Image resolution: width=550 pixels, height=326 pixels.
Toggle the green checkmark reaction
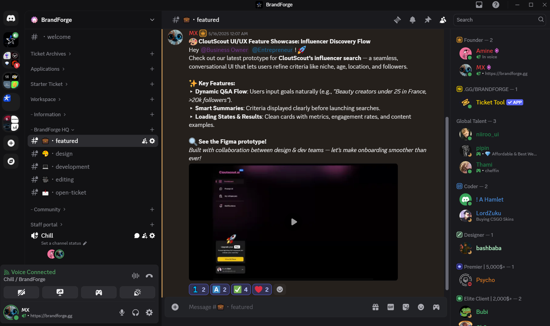[x=241, y=290]
